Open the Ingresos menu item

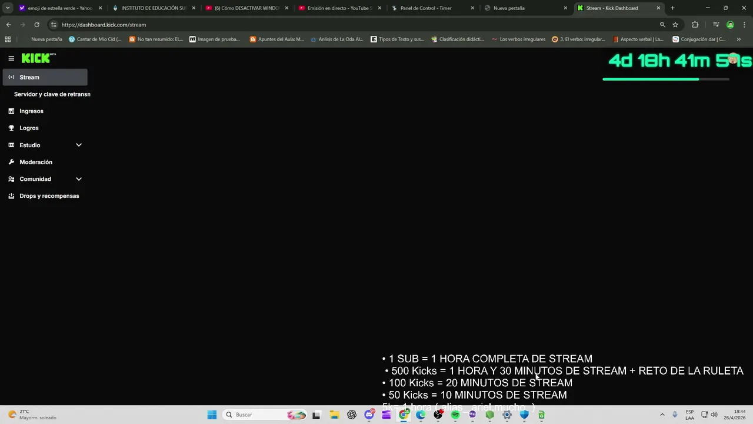31,111
